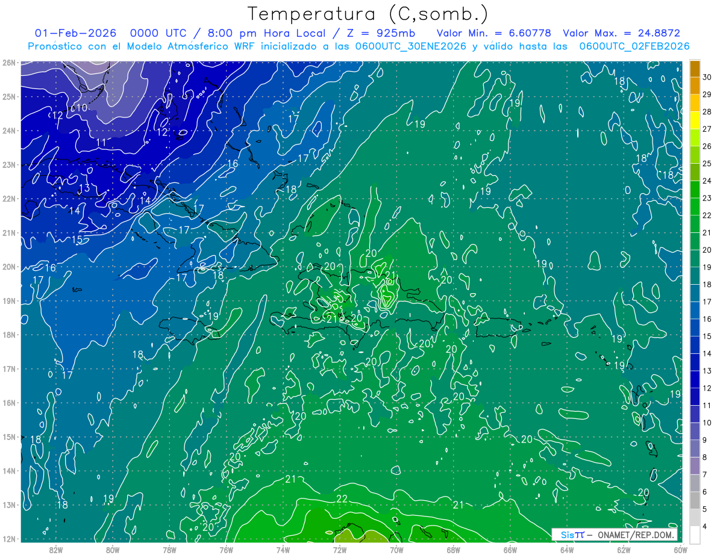
Task: Click longitude axis label "76W"
Action: tap(227, 549)
